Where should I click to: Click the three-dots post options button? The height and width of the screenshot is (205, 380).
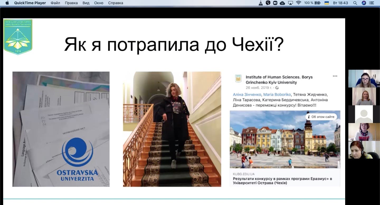335,76
